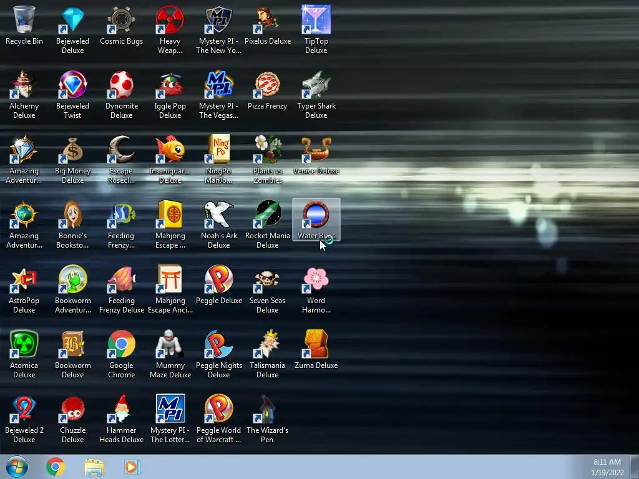The image size is (639, 479).
Task: Click the Pixelus Deluxe icon
Action: pyautogui.click(x=267, y=19)
